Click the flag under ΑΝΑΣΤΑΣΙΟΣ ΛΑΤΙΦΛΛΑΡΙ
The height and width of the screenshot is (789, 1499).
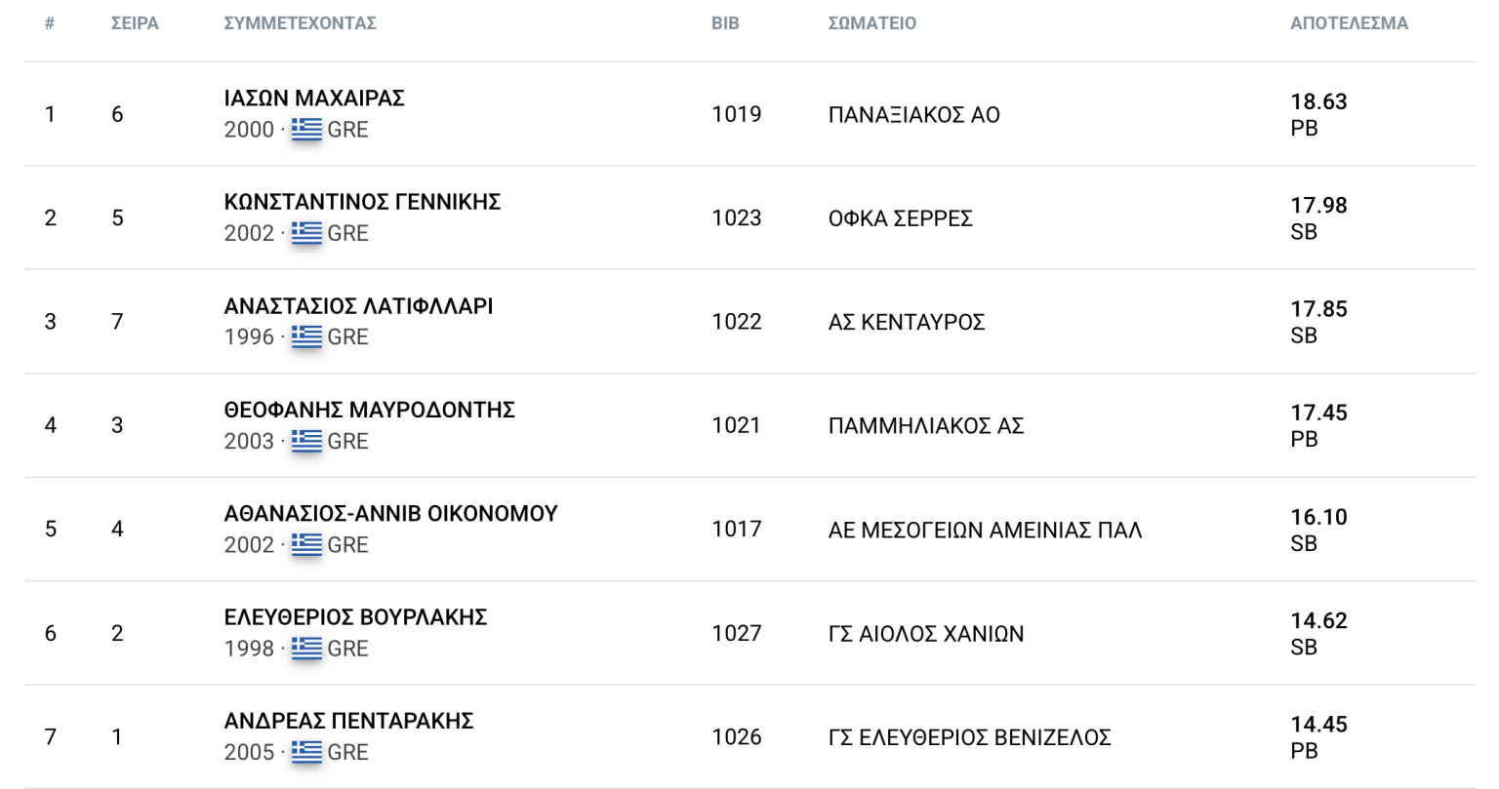tap(306, 336)
